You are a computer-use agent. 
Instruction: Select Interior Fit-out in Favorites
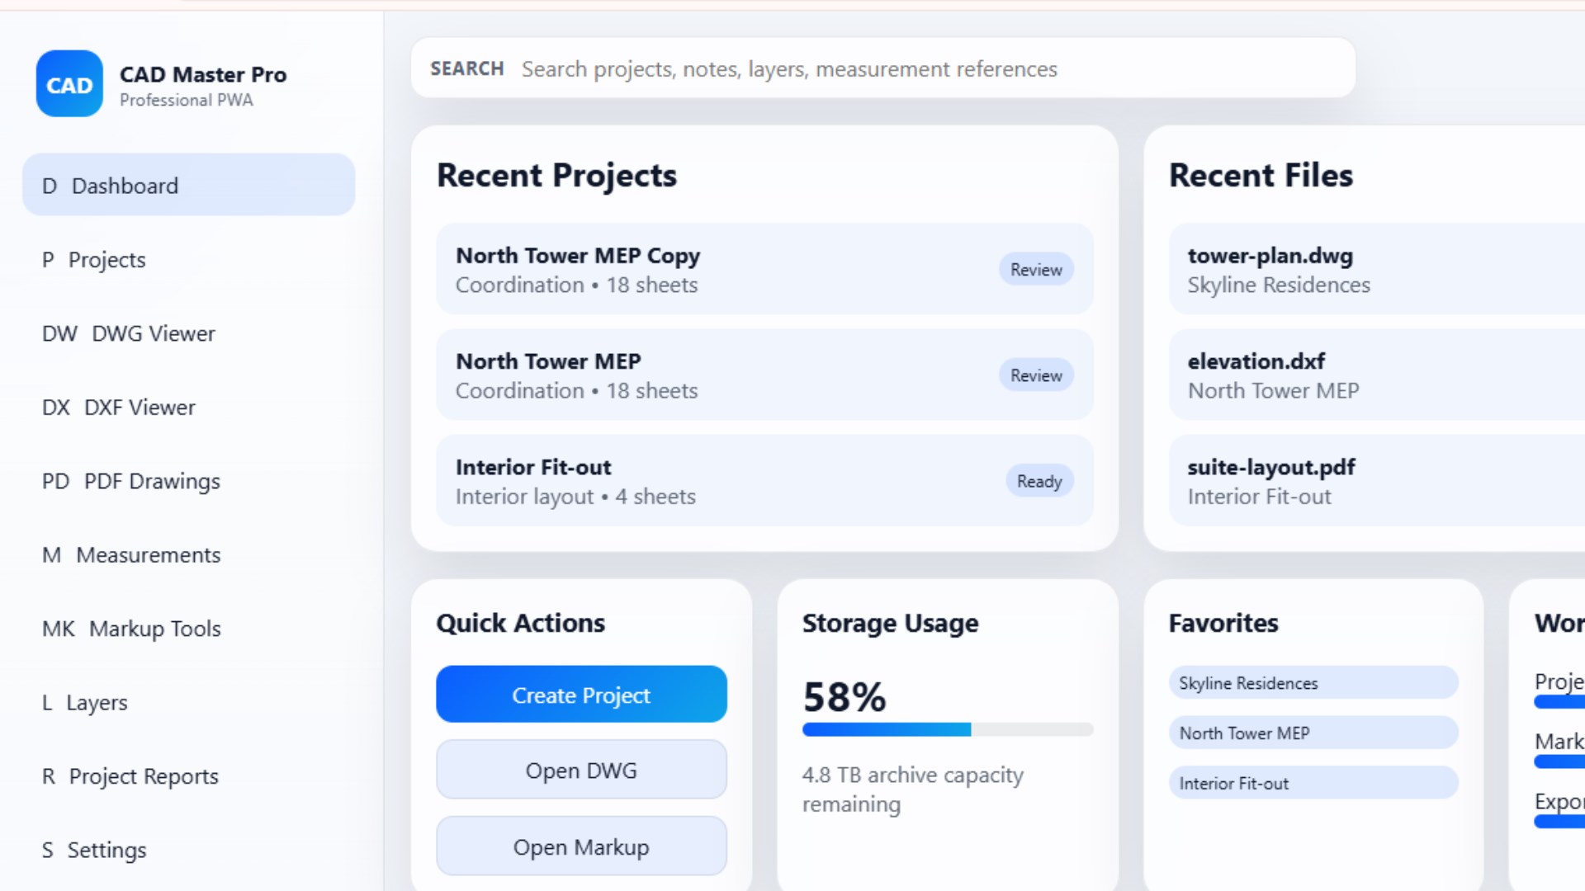[1313, 783]
